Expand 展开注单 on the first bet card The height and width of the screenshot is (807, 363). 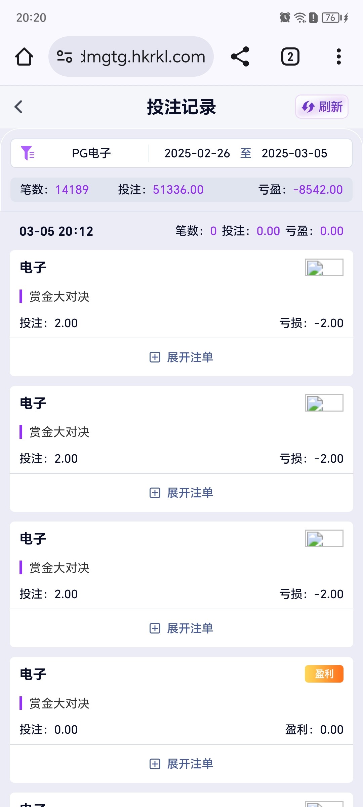point(182,357)
